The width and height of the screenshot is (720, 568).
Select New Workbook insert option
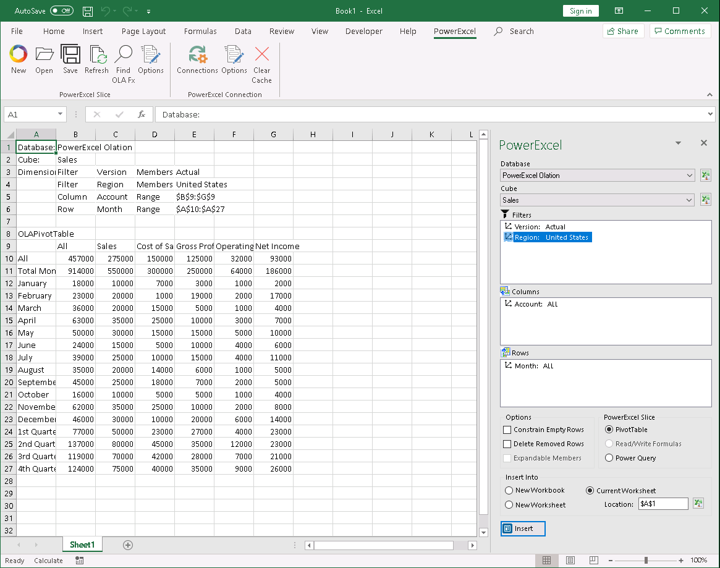point(509,490)
